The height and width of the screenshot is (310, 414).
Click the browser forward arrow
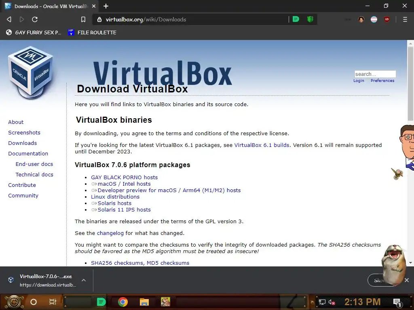click(22, 19)
